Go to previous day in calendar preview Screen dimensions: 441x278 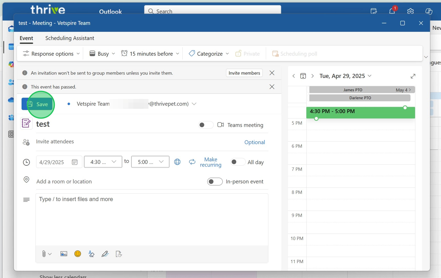coord(294,76)
